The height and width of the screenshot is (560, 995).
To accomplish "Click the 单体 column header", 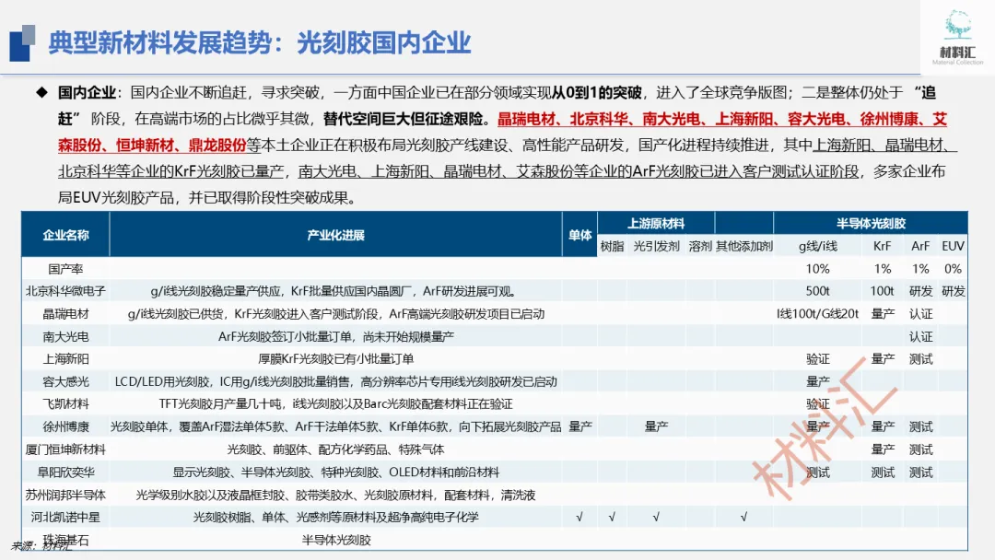I will point(579,235).
